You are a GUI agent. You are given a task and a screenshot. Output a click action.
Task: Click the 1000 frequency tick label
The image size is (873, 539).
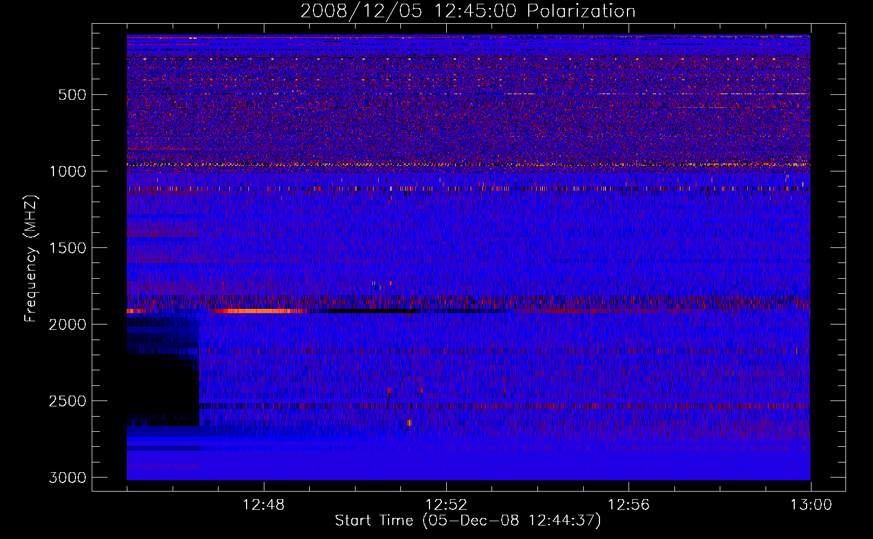coord(67,171)
